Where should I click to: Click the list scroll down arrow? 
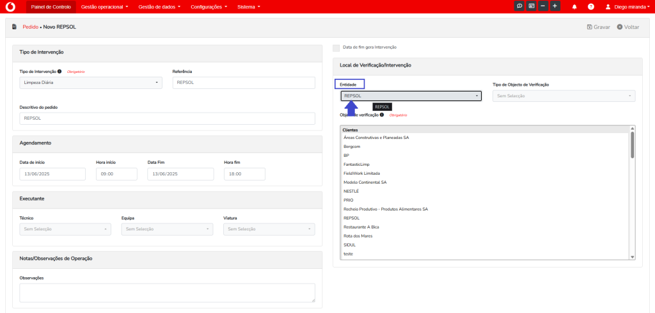point(632,257)
